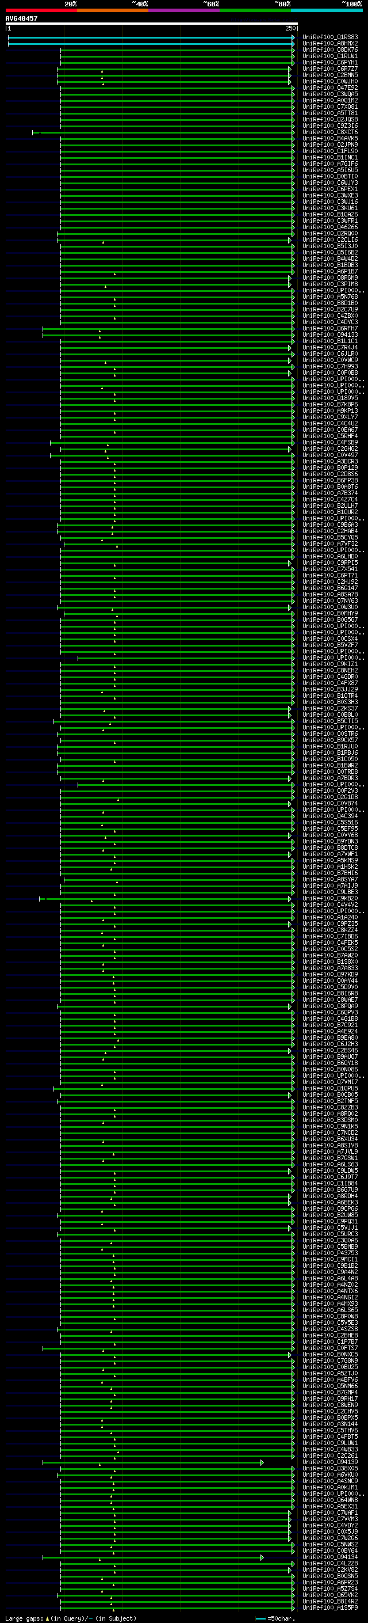Image resolution: width=368 pixels, height=1623 pixels.
Task: Pick the UniRef100_B4AVK5 entry
Action: coord(330,139)
